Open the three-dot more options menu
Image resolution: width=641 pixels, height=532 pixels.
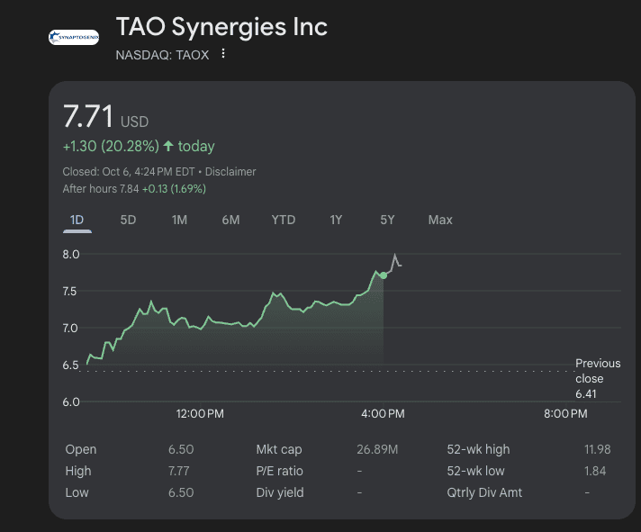coord(223,54)
